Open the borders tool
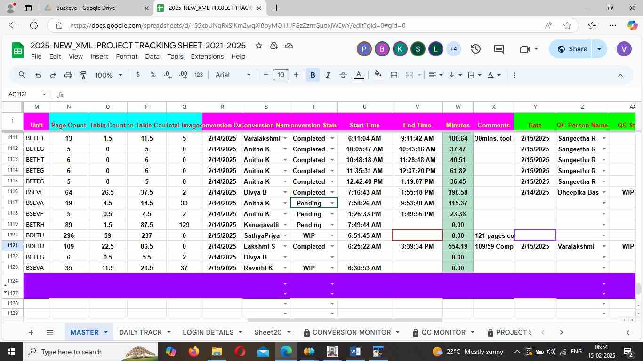 click(394, 75)
